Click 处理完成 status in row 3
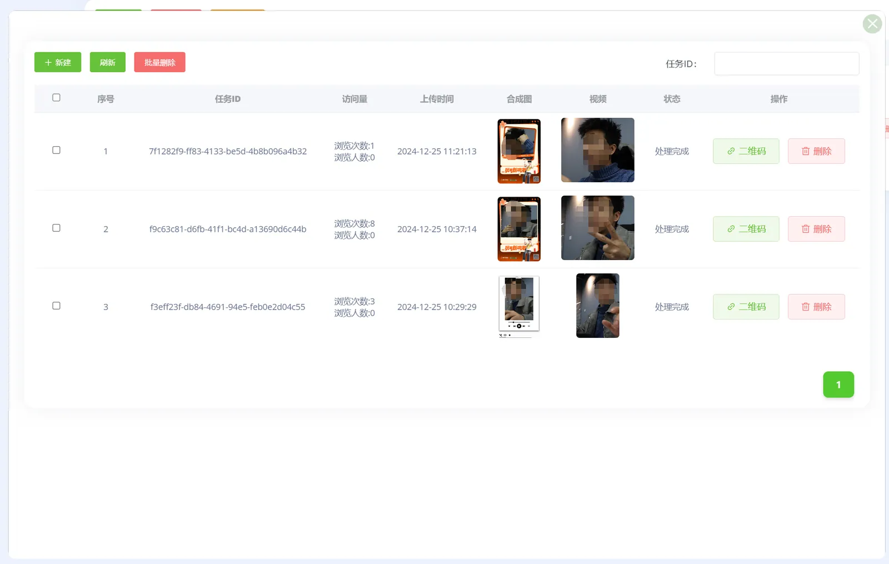889x564 pixels. click(672, 307)
